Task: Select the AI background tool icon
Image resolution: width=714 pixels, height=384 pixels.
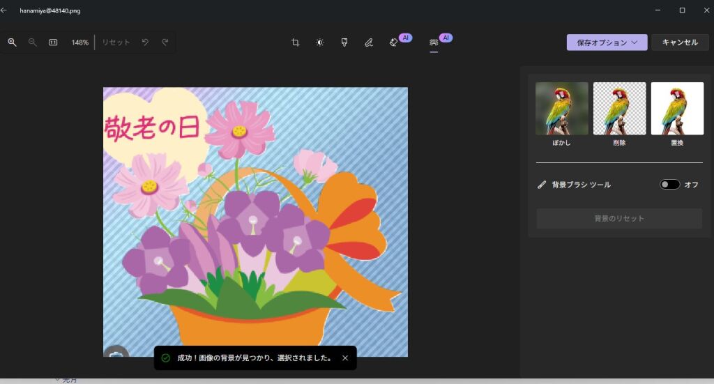Action: [x=434, y=43]
